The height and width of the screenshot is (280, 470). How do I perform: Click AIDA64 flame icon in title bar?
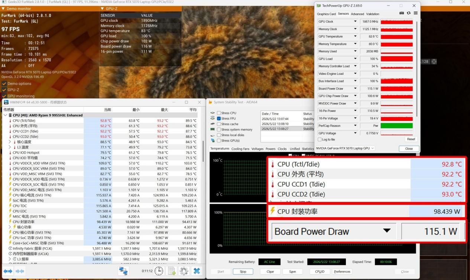210,102
